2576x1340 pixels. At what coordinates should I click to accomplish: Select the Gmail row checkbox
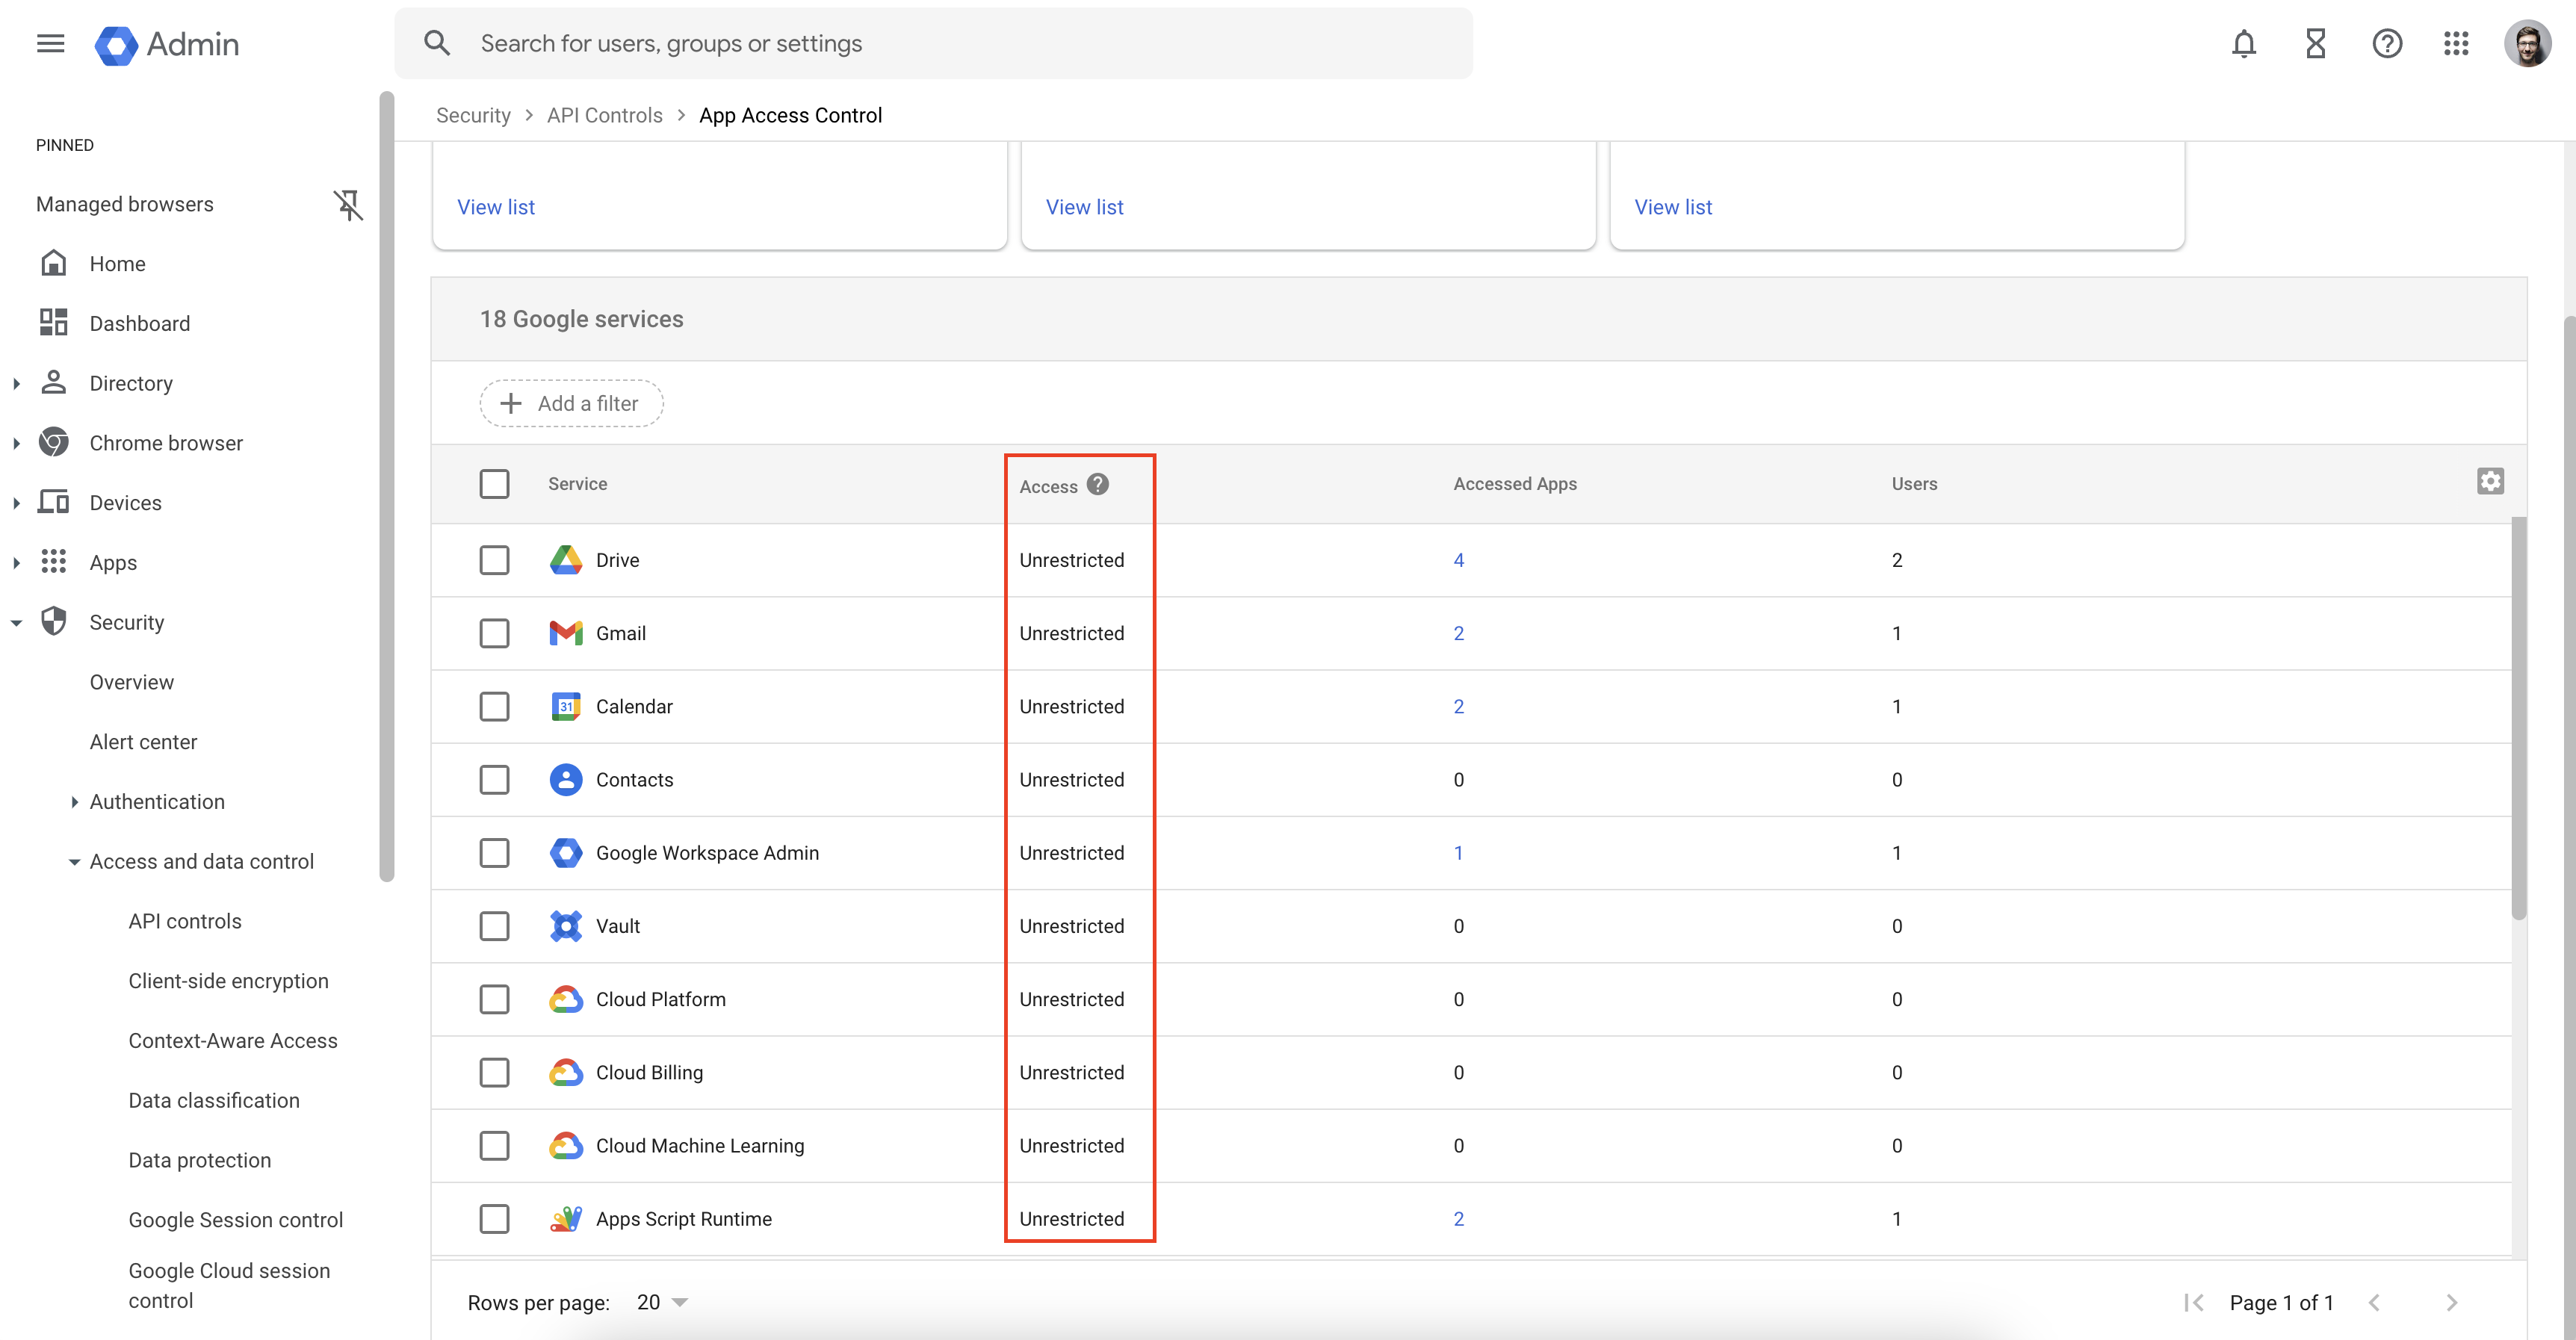(494, 633)
